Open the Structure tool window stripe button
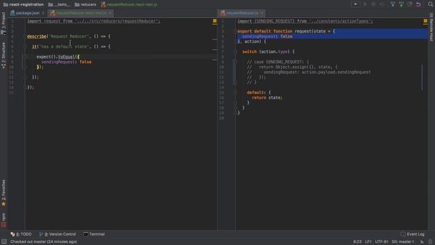Screen dimensions: 435x245 point(3,55)
